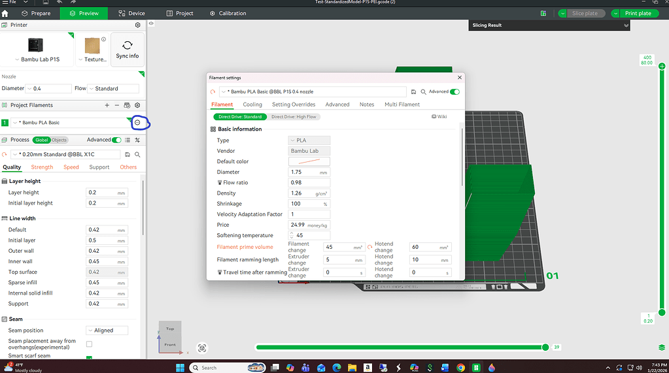
Task: Click the green plate icon near Slice plate
Action: 543,13
